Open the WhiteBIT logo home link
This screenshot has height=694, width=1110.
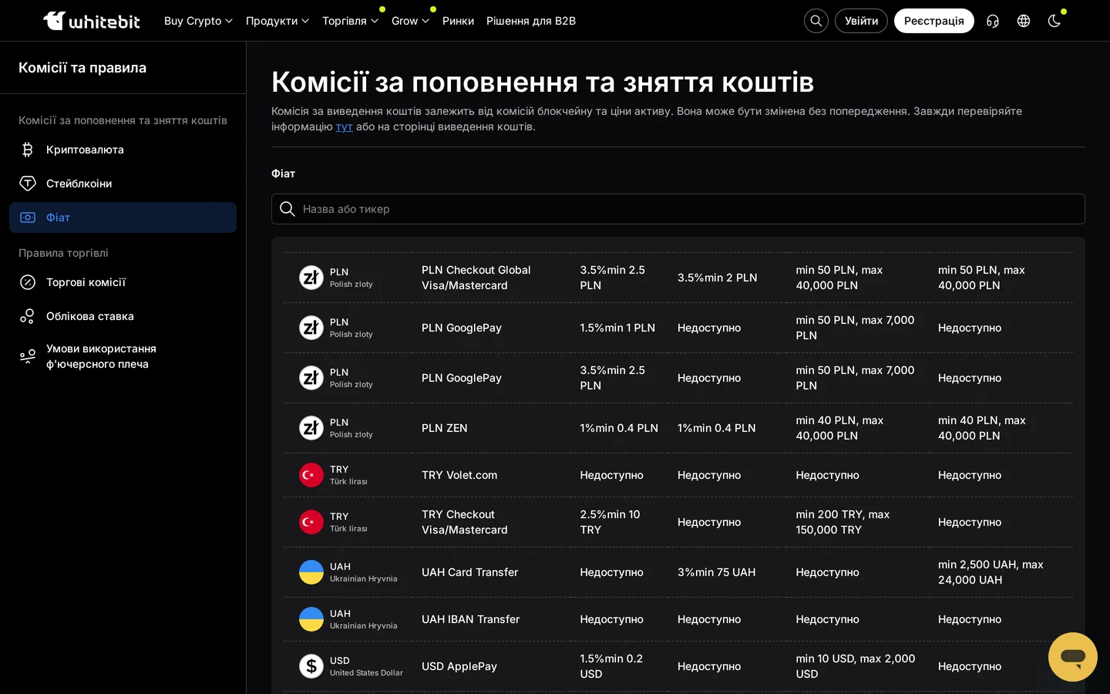(x=92, y=21)
